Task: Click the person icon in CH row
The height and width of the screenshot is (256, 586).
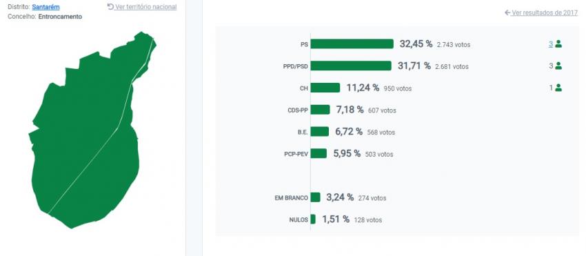Action: [558, 88]
